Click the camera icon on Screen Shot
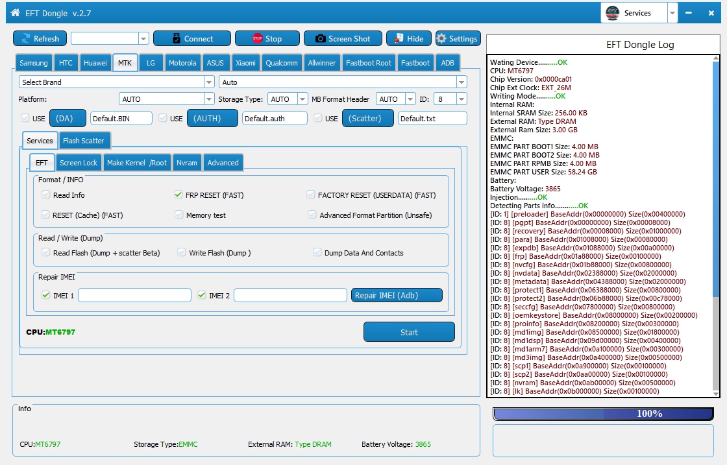Image resolution: width=727 pixels, height=465 pixels. [321, 39]
